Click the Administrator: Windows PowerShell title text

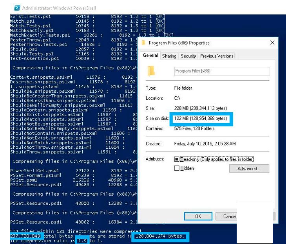pos(59,8)
